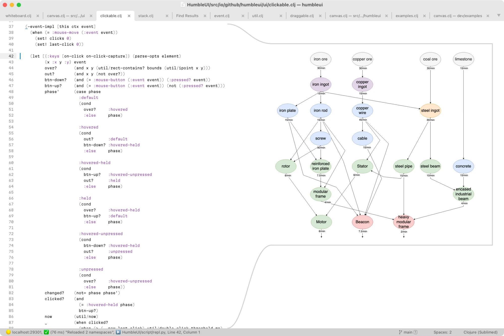The height and width of the screenshot is (336, 504).
Task: Click the yellow REPL connection status icon
Action: point(8,332)
